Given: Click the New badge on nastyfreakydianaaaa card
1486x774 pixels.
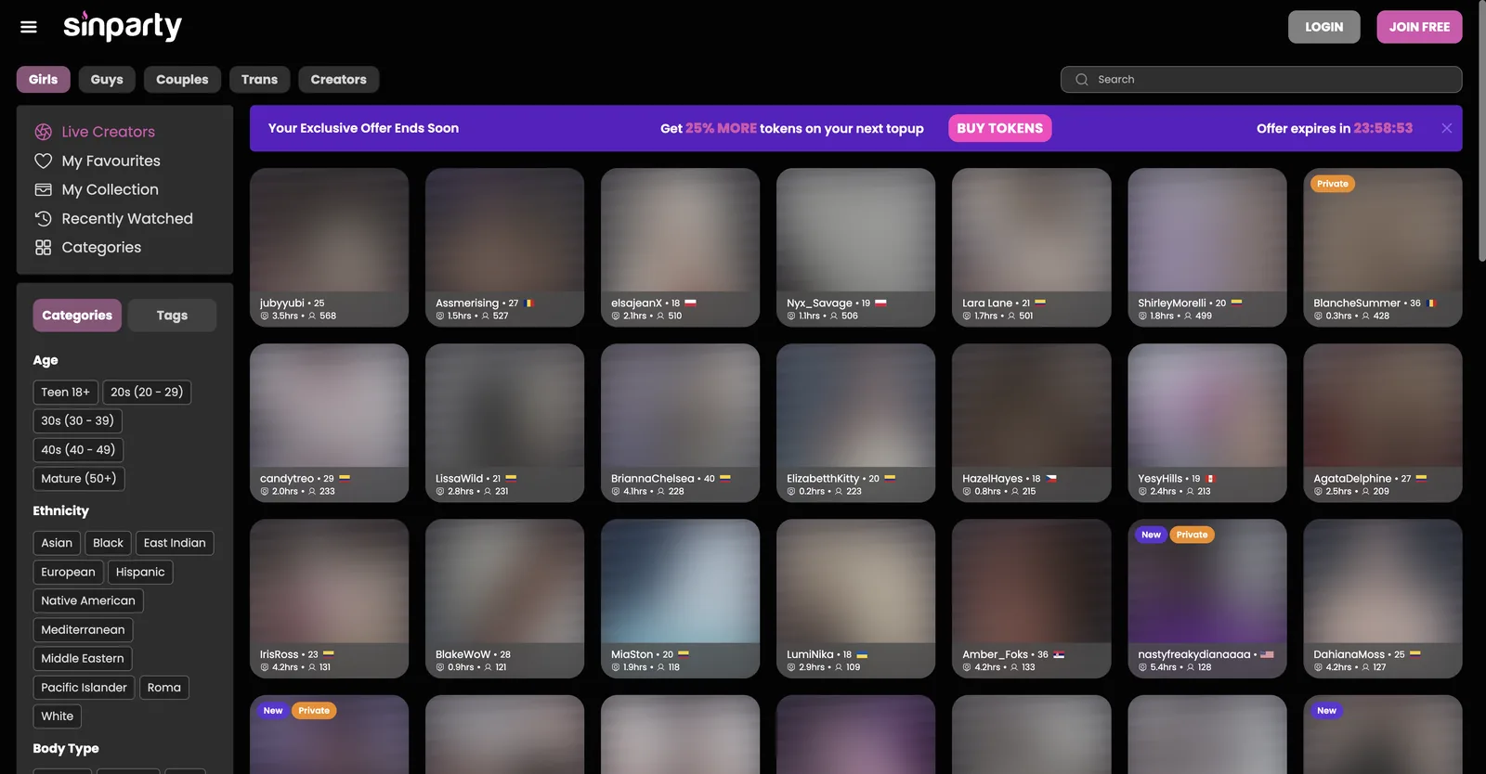Looking at the screenshot, I should coord(1151,535).
